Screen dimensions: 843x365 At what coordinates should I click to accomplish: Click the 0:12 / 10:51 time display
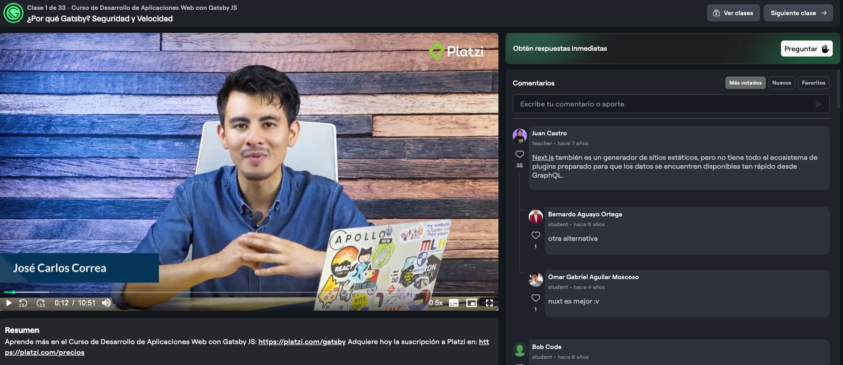point(75,303)
